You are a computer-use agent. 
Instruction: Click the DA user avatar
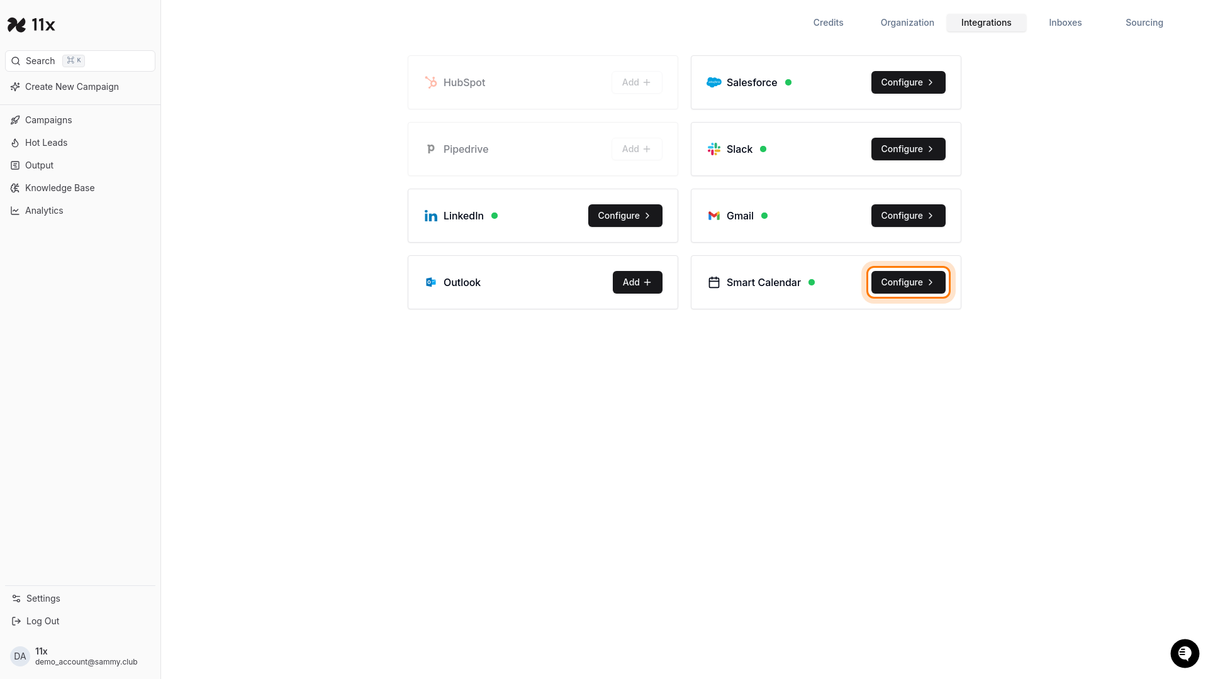[20, 656]
